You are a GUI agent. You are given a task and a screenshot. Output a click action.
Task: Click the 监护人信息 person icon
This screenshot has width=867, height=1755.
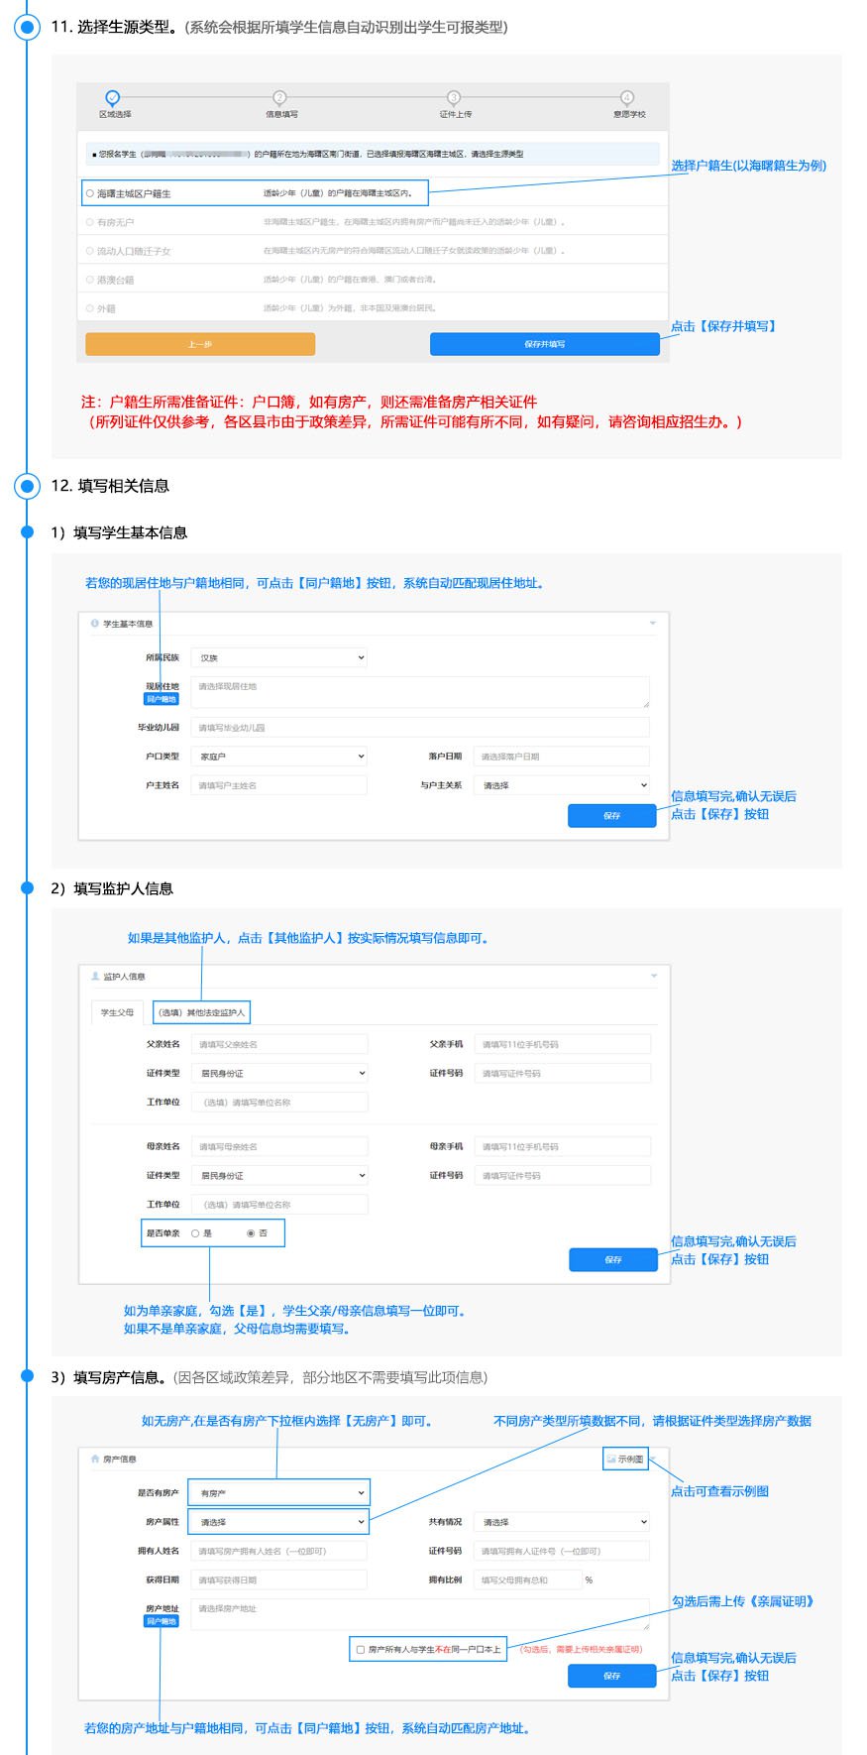click(95, 977)
